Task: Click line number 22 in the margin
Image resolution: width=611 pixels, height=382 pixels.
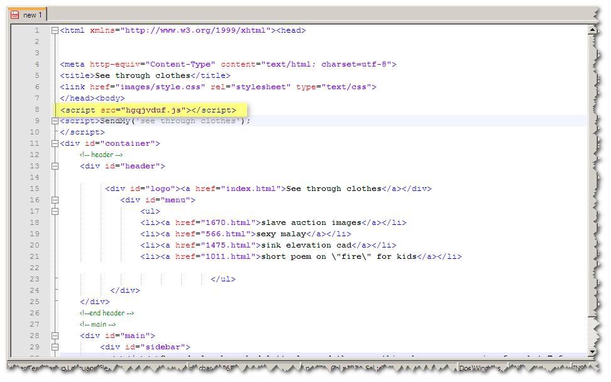Action: 35,268
